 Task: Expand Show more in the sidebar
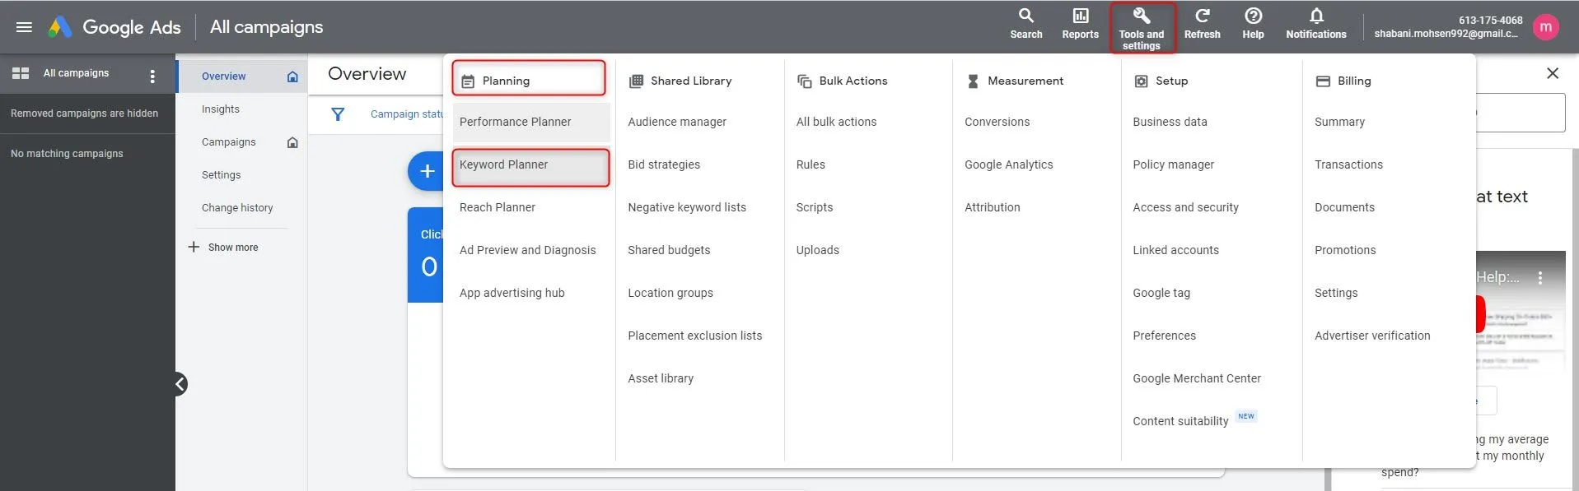(x=224, y=248)
